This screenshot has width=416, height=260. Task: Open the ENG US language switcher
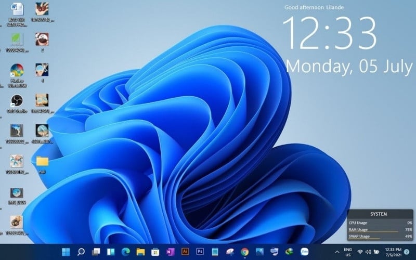click(x=348, y=252)
